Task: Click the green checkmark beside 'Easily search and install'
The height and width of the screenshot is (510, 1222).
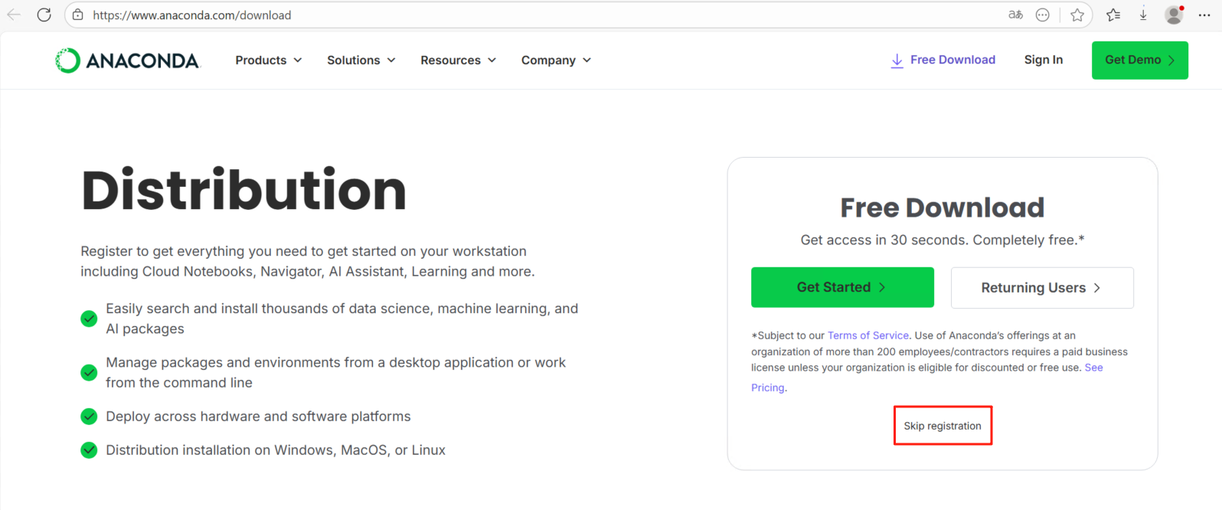Action: (89, 319)
